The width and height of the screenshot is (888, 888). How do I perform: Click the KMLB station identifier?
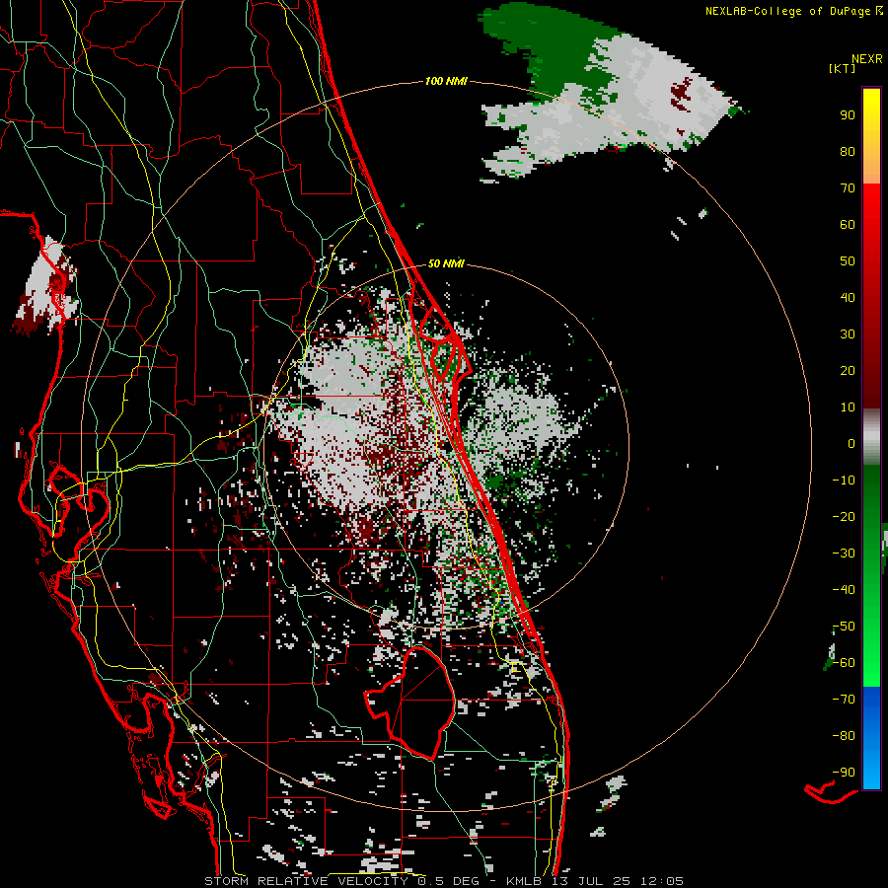pyautogui.click(x=523, y=881)
